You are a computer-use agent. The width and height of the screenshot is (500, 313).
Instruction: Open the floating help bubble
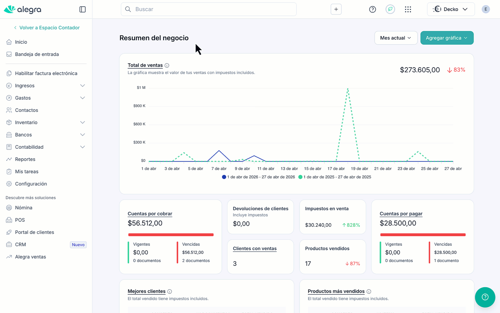point(485,297)
